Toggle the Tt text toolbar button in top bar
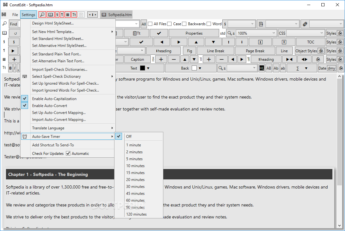This screenshot has height=231, width=345. click(74, 15)
